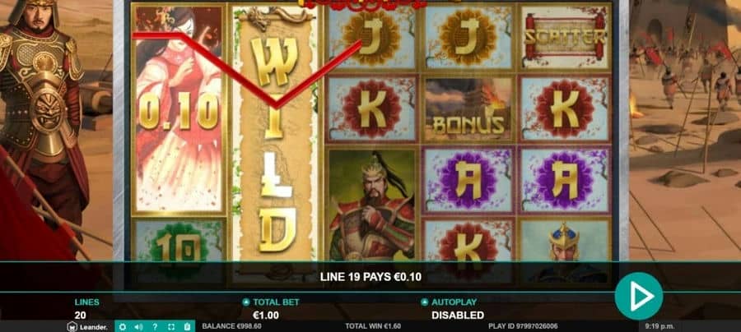The width and height of the screenshot is (741, 332).
Task: Click the Line 19 pays message
Action: (x=370, y=277)
